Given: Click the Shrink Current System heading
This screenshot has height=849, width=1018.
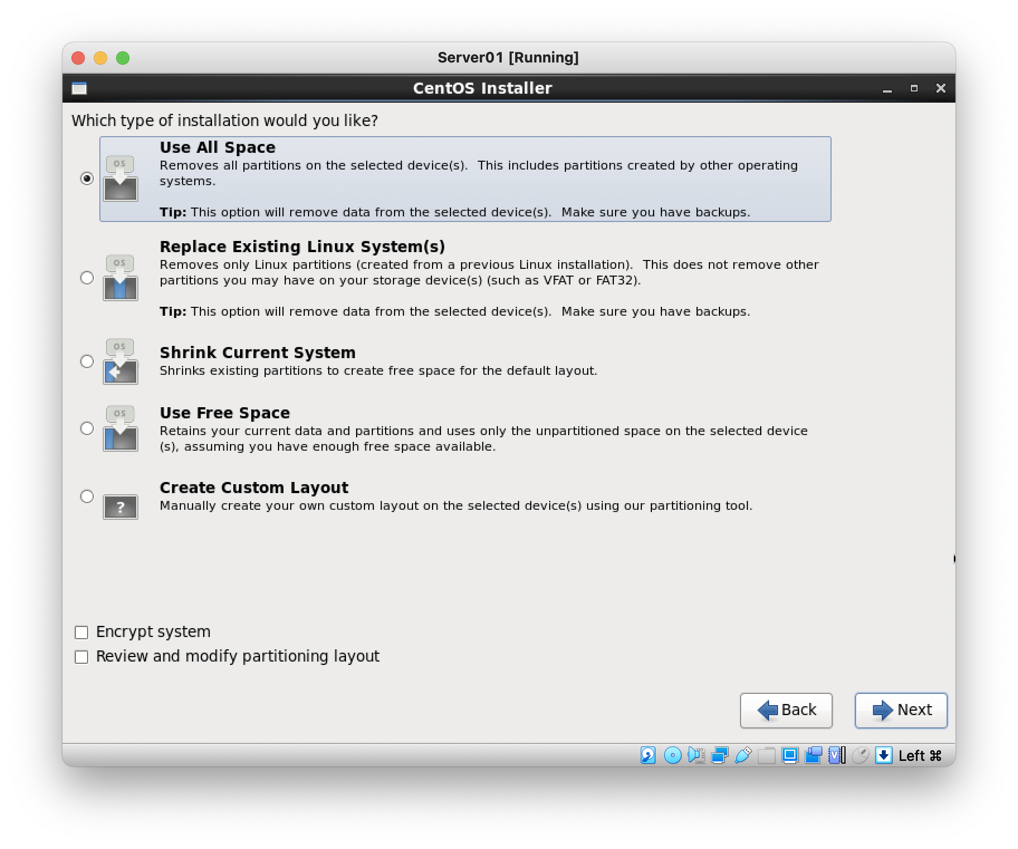Looking at the screenshot, I should 257,353.
